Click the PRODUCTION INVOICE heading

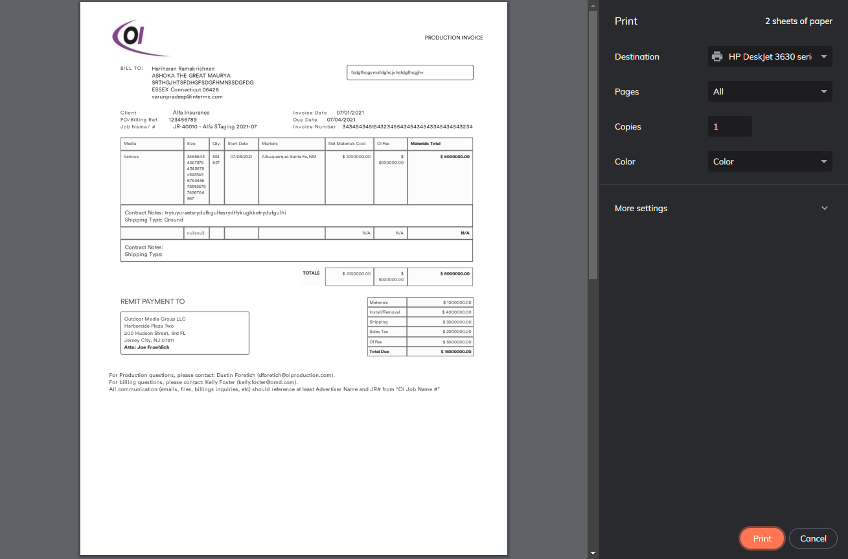[x=454, y=38]
